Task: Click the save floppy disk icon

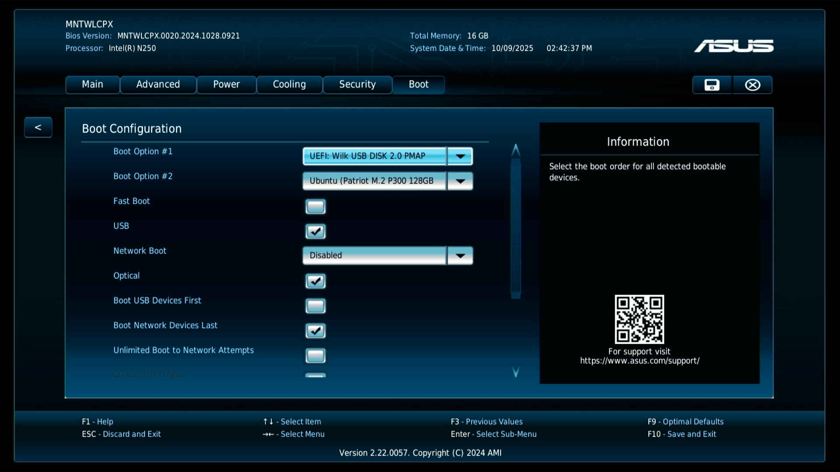Action: click(x=712, y=85)
